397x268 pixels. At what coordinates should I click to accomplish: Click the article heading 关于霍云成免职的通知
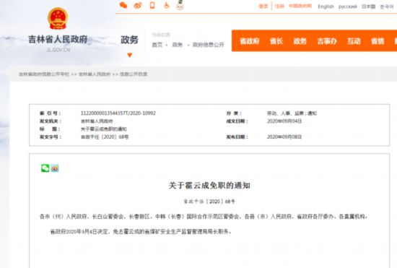(209, 186)
